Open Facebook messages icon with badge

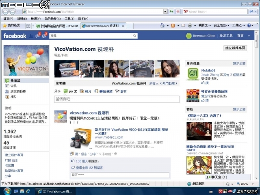(x=38, y=36)
